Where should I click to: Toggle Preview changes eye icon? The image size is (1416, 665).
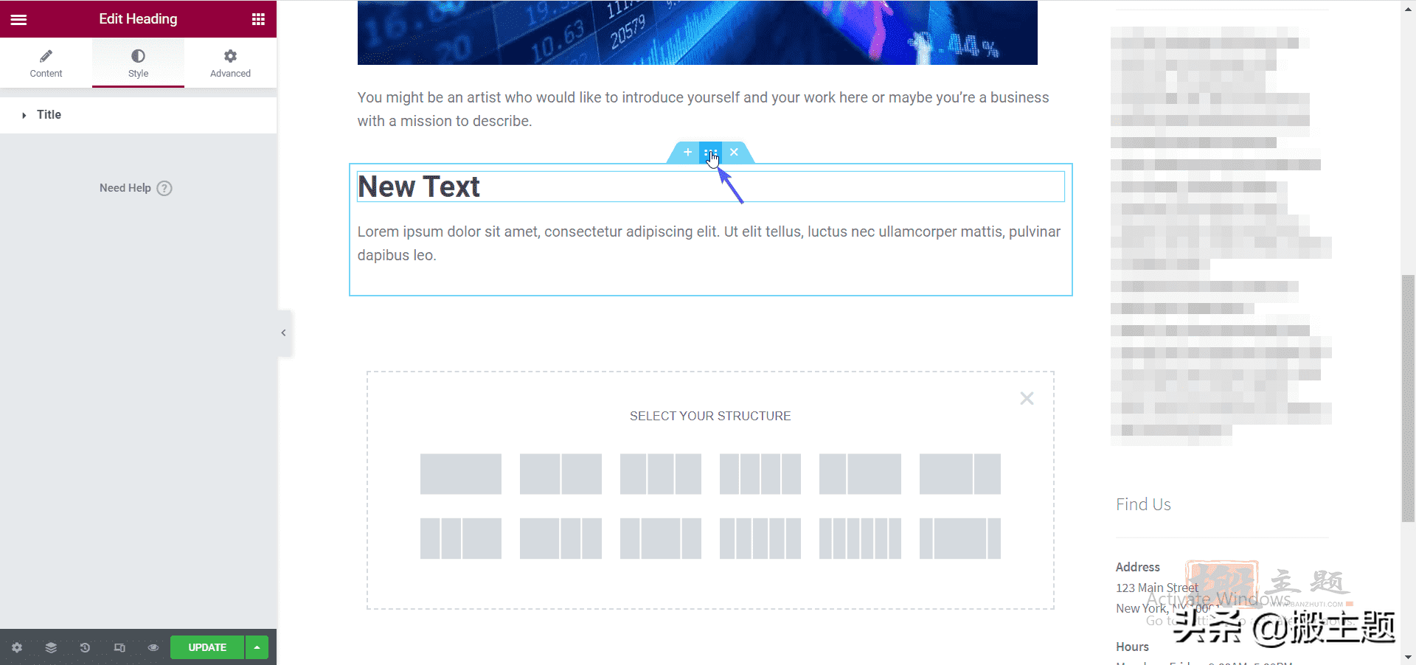click(x=153, y=647)
